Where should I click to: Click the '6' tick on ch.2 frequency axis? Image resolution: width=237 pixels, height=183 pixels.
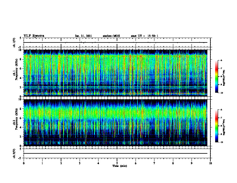21,118
